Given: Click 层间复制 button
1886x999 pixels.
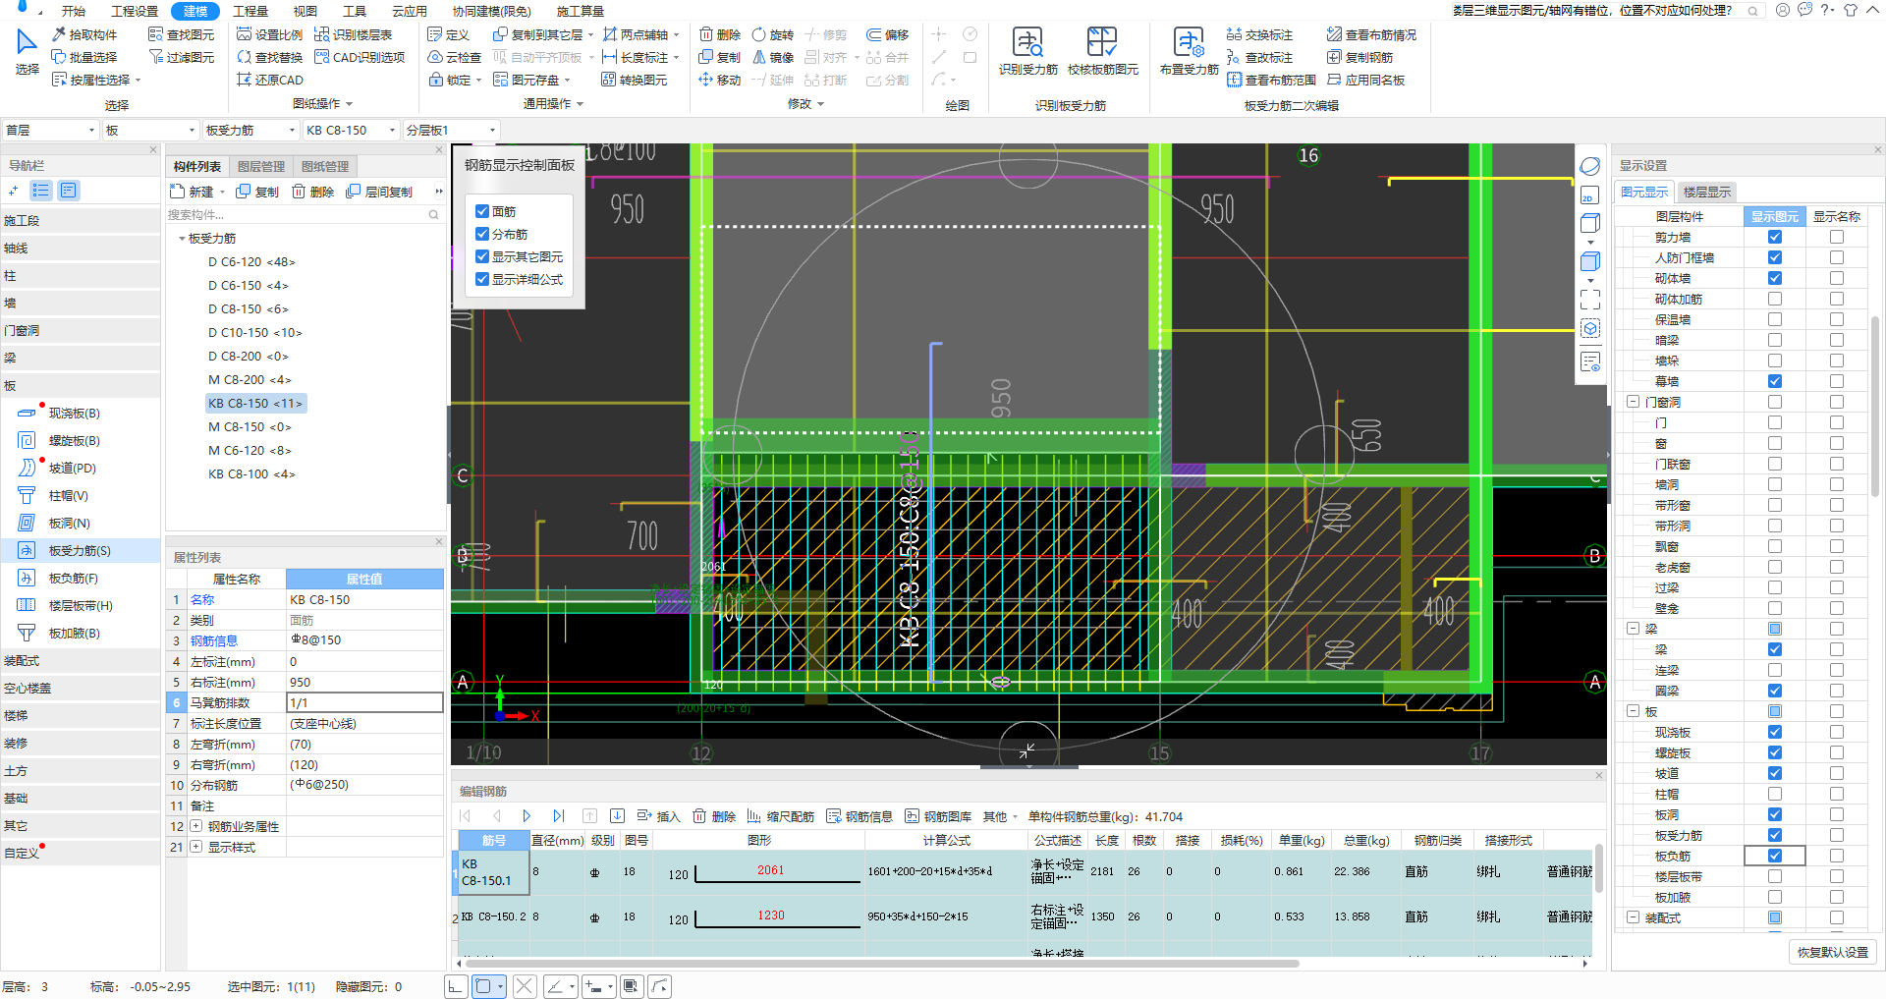Looking at the screenshot, I should coord(379,192).
